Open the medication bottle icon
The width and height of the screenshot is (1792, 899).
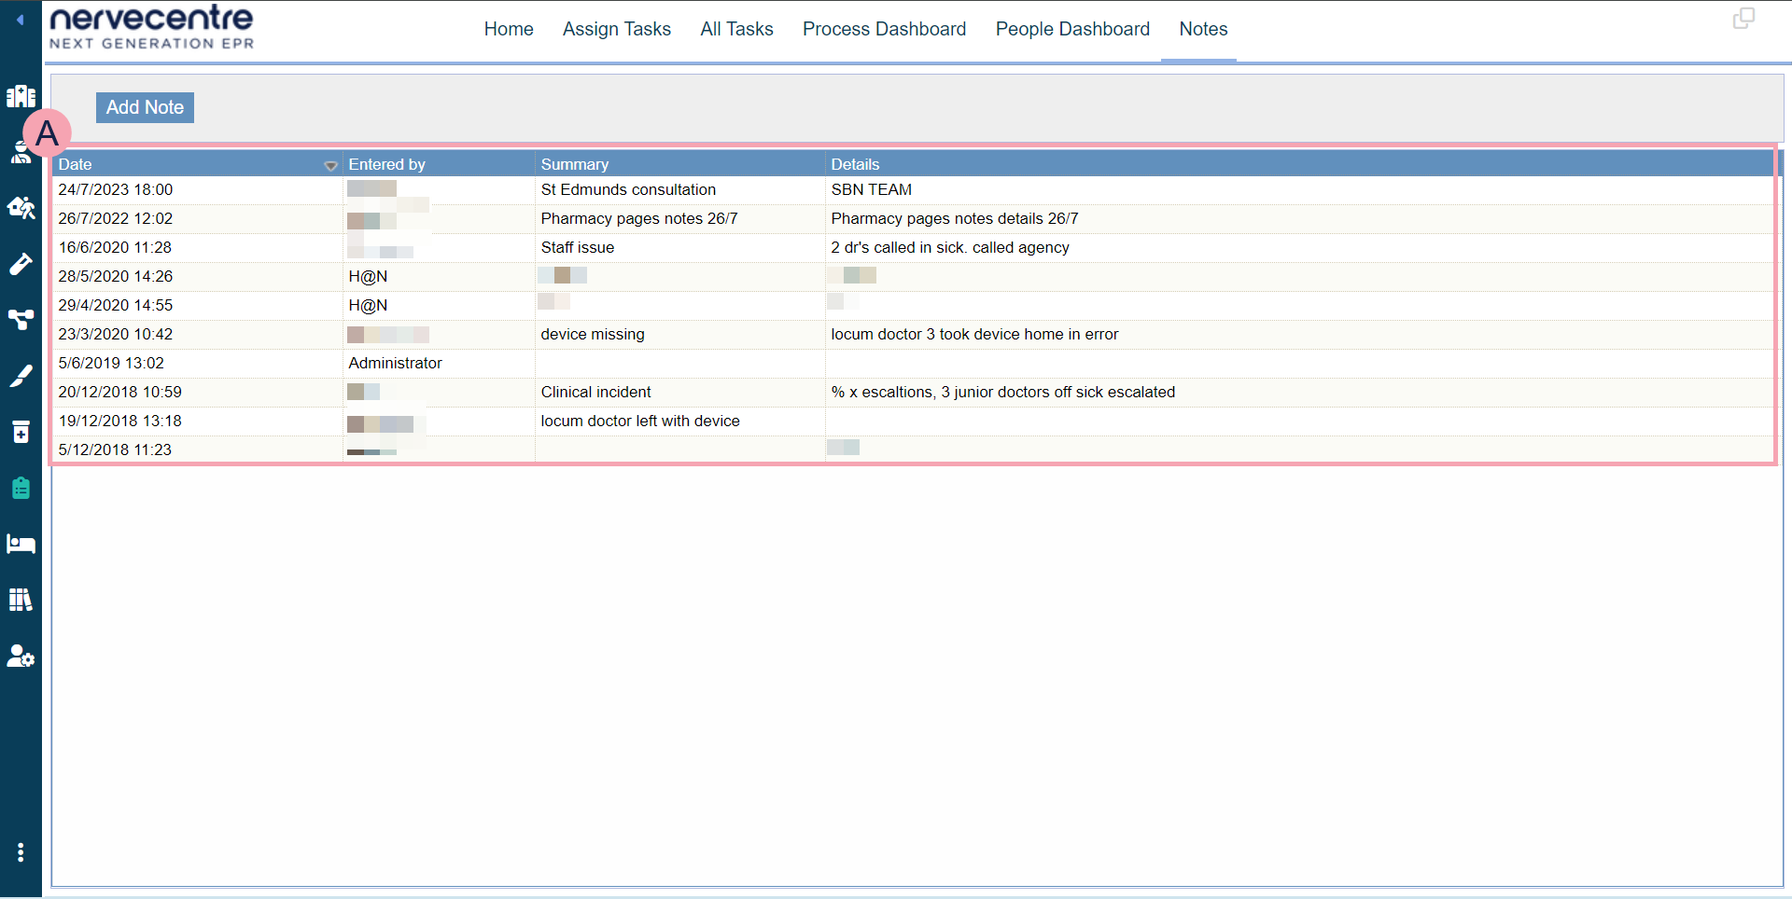tap(21, 432)
